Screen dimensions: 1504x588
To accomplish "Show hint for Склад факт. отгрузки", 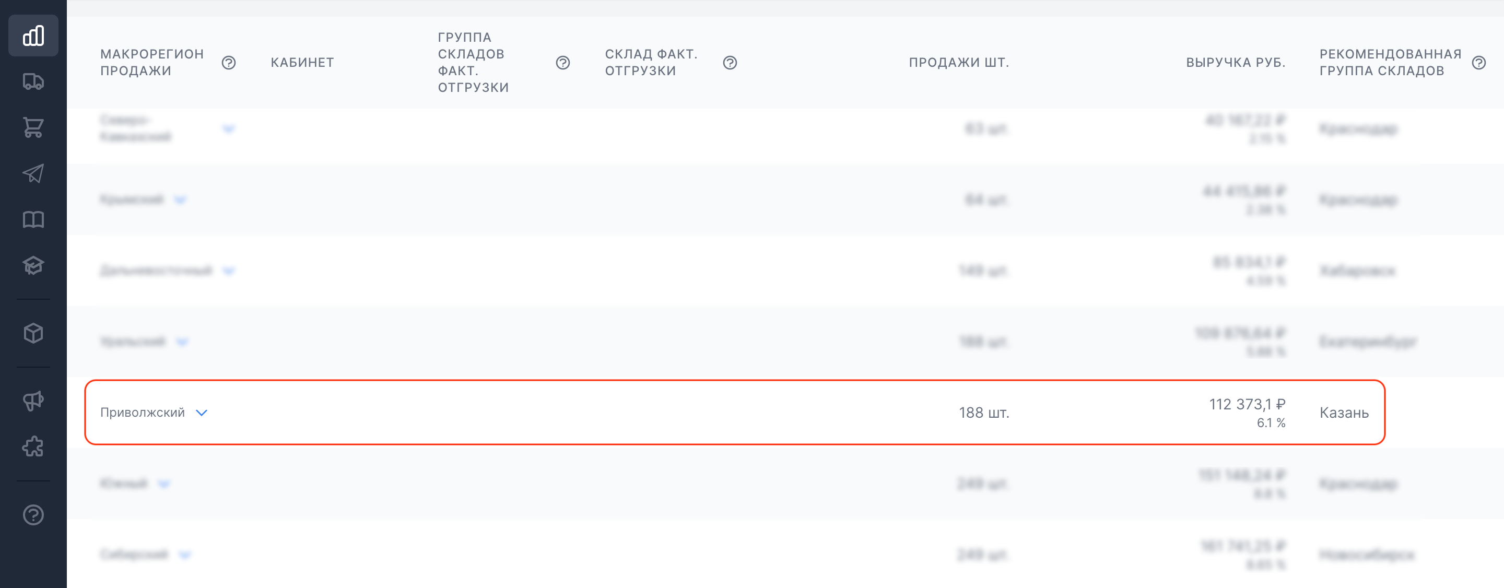I will (x=730, y=63).
